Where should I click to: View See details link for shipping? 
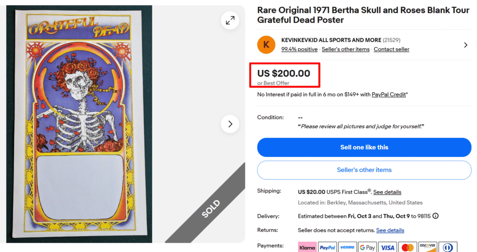pyautogui.click(x=387, y=192)
